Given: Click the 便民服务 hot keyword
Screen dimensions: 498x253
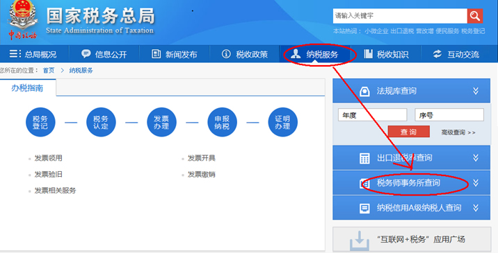Looking at the screenshot, I should [x=447, y=31].
